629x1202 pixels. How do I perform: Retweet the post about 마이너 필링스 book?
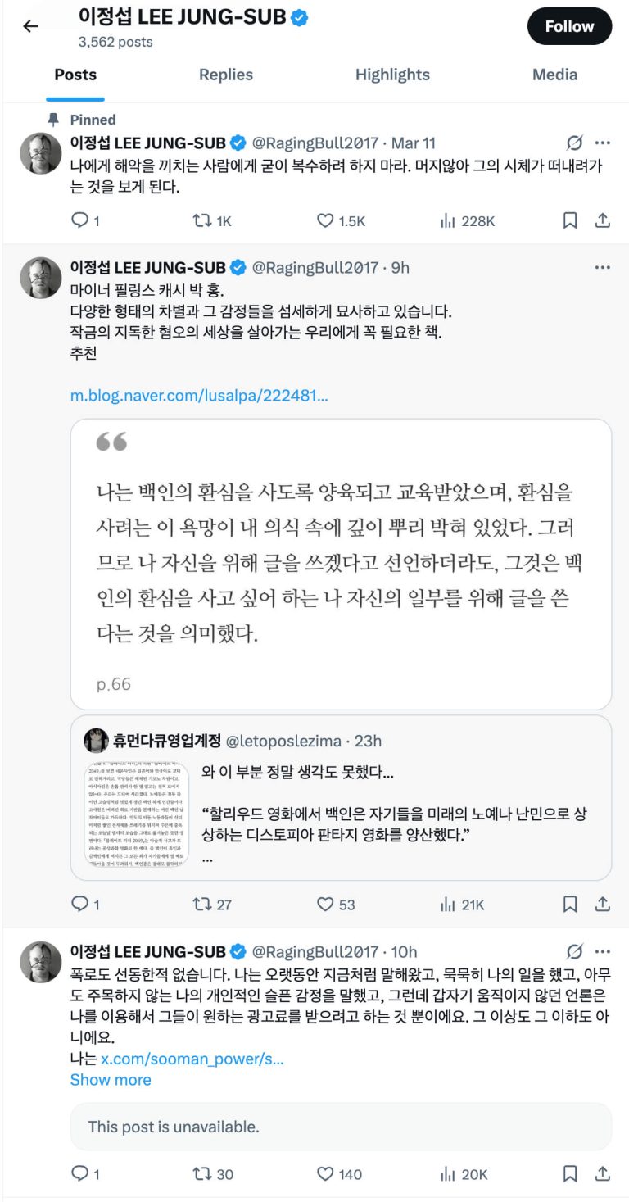203,904
